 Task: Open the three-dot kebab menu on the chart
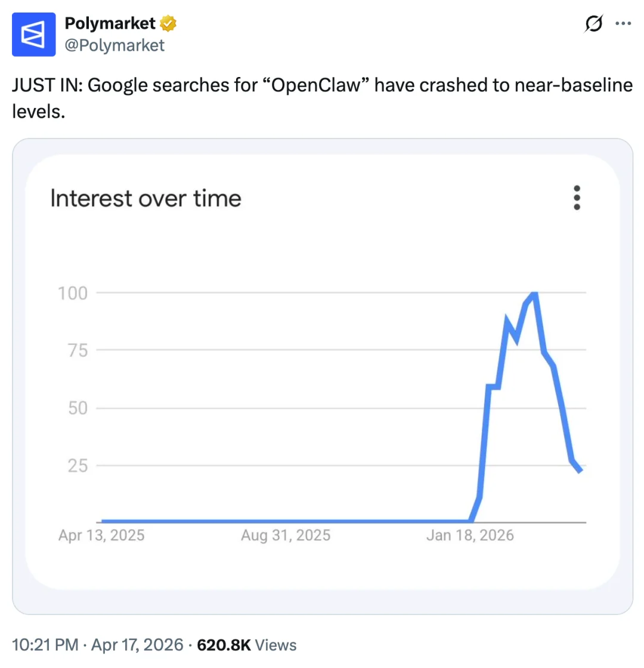577,198
